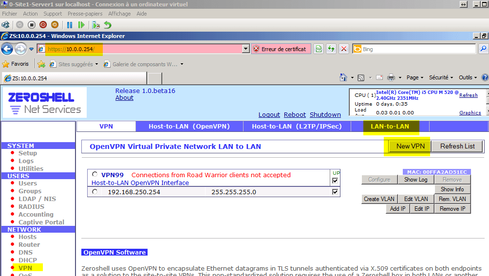Click the Refresh List button

(457, 146)
